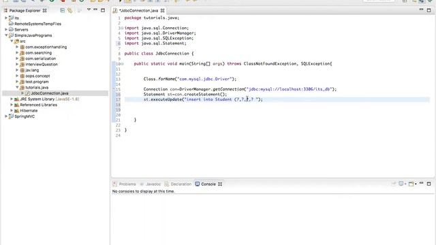Select the Hibernate library node
The height and width of the screenshot is (245, 436).
tap(29, 110)
